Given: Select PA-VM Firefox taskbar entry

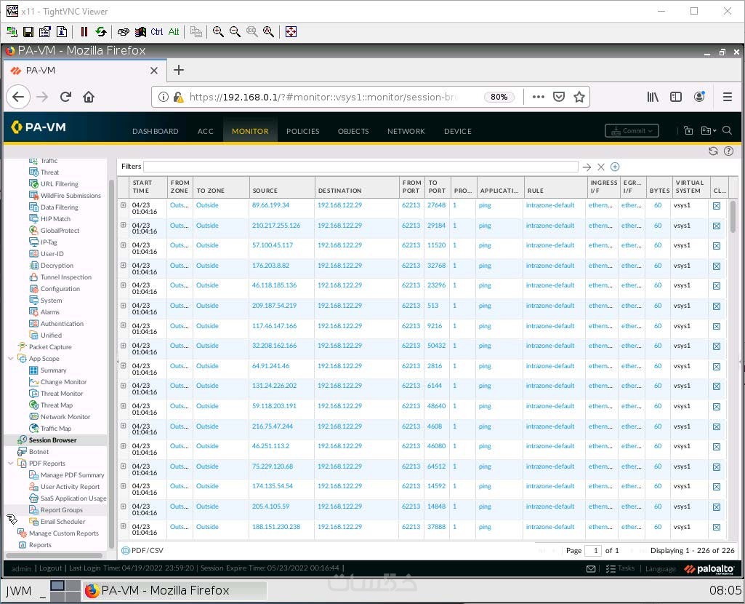Looking at the screenshot, I should pyautogui.click(x=174, y=591).
